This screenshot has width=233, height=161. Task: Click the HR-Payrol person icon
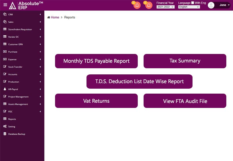click(x=5, y=89)
